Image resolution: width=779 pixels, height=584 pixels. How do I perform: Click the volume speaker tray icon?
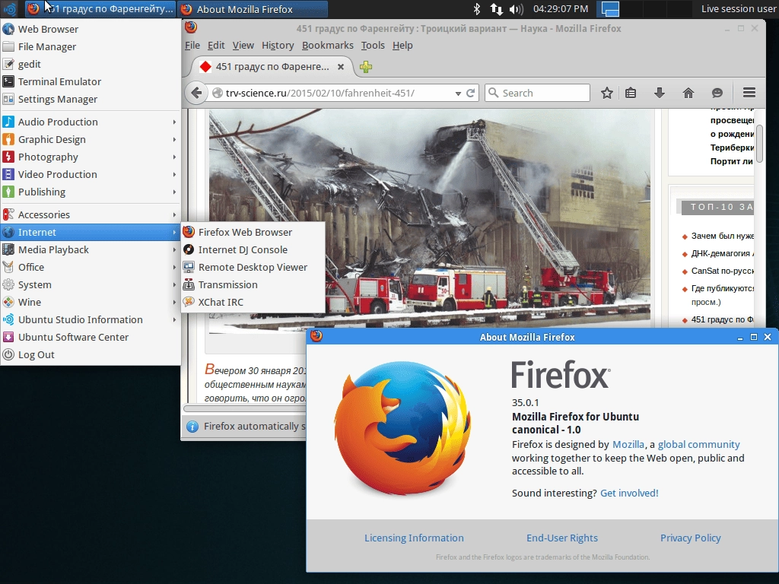point(517,9)
